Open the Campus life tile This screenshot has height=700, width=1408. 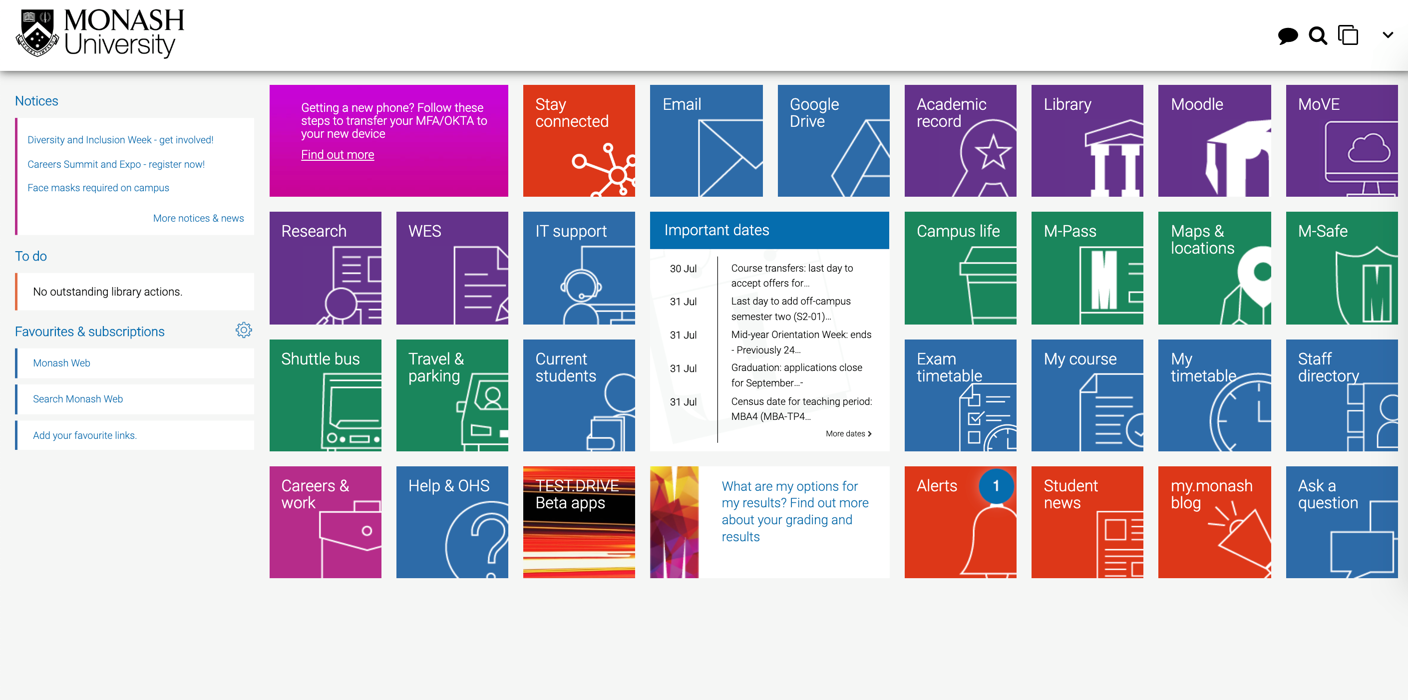tap(960, 268)
